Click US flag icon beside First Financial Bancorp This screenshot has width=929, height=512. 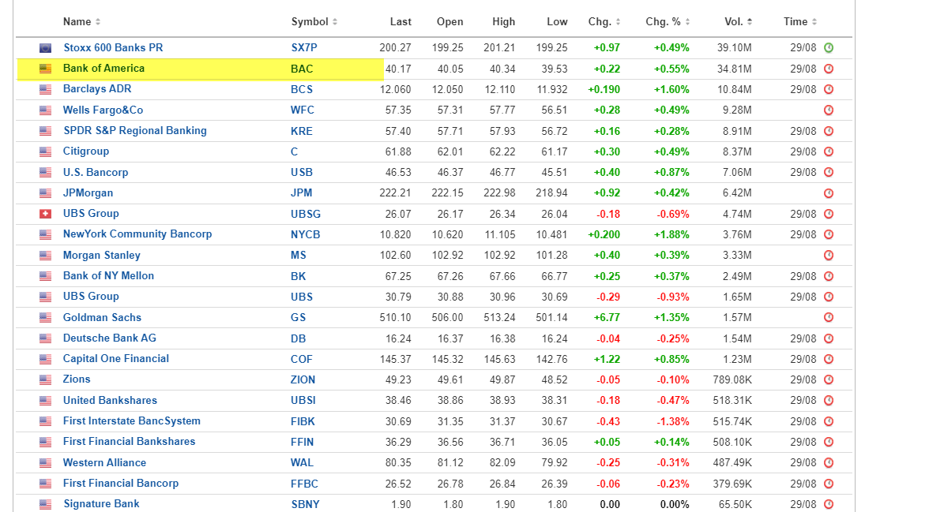pos(46,484)
